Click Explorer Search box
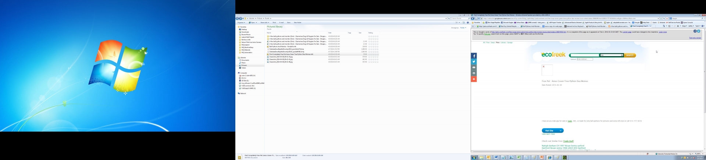This screenshot has width=706, height=160. pyautogui.click(x=460, y=18)
